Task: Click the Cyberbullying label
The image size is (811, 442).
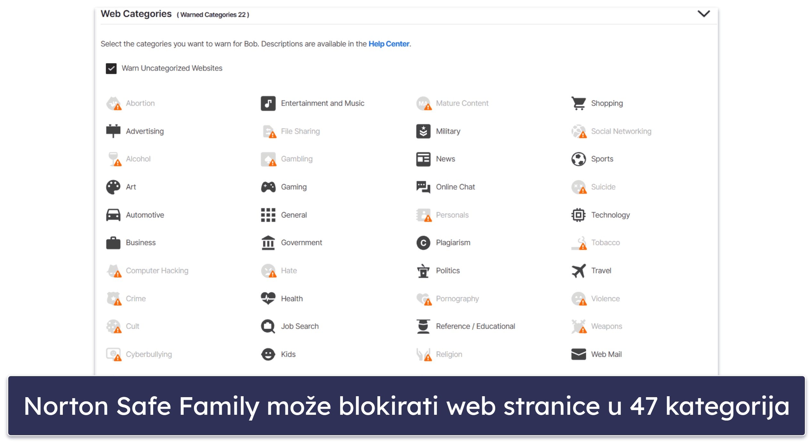Action: click(x=149, y=355)
